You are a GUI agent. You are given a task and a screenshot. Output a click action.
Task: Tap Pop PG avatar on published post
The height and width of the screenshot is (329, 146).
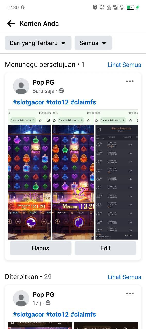tap(21, 298)
